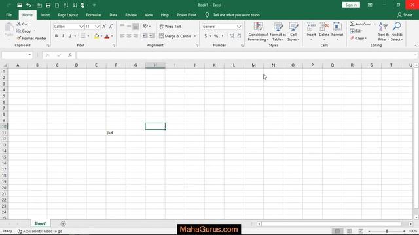Image resolution: width=419 pixels, height=235 pixels.
Task: Click Decrease Decimal icon
Action: (238, 36)
